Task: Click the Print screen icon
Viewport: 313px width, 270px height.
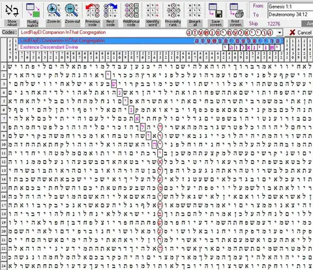Action: 236,10
